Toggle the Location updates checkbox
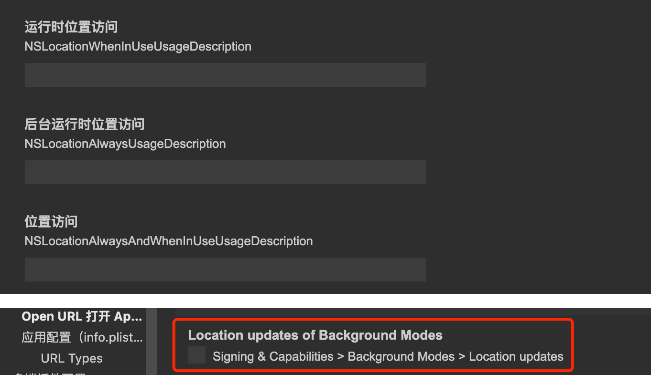 click(197, 355)
